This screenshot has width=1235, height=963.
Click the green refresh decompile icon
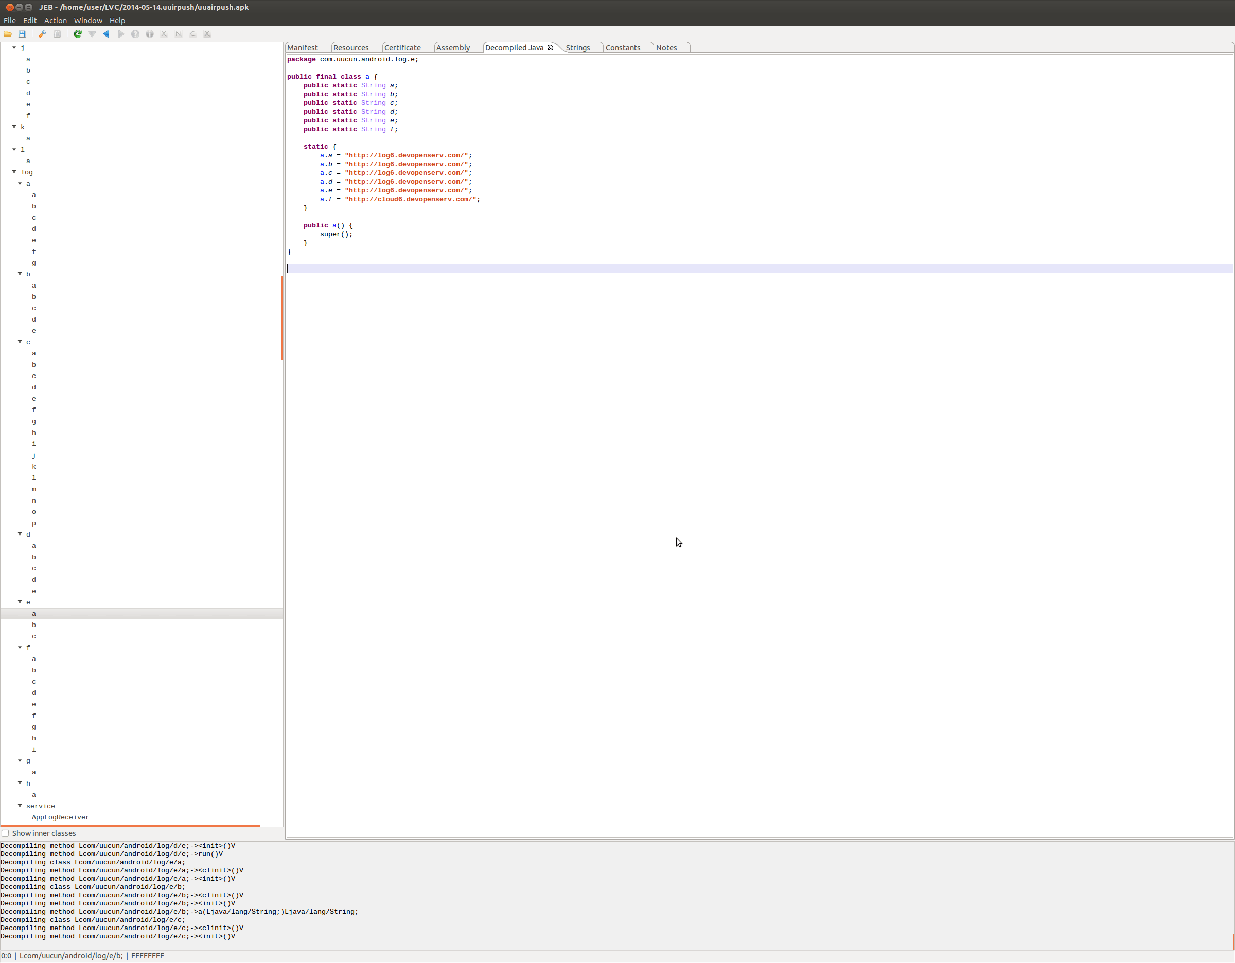coord(78,34)
